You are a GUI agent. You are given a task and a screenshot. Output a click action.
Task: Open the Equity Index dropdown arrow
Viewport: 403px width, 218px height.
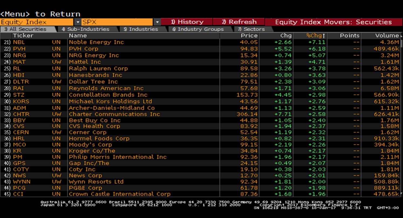tap(78, 22)
